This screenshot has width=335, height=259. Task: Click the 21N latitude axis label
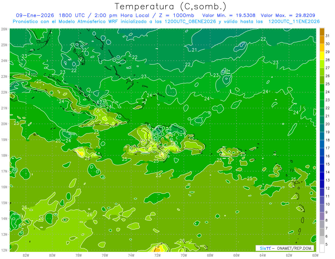tap(4, 108)
